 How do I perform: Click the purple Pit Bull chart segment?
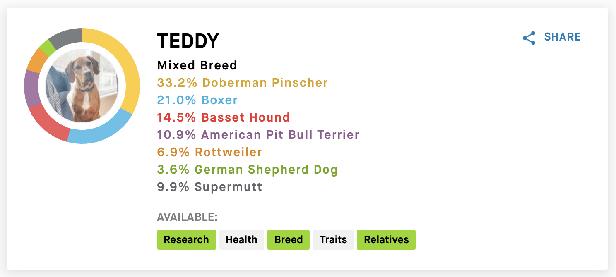click(31, 88)
